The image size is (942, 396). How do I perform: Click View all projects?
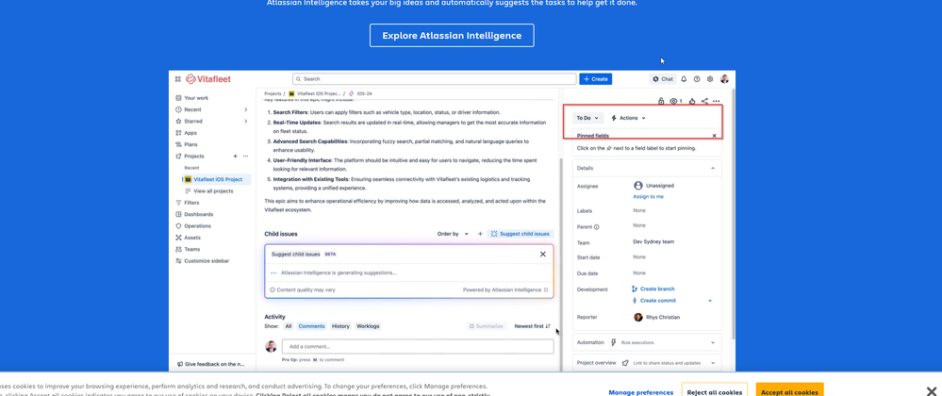213,191
